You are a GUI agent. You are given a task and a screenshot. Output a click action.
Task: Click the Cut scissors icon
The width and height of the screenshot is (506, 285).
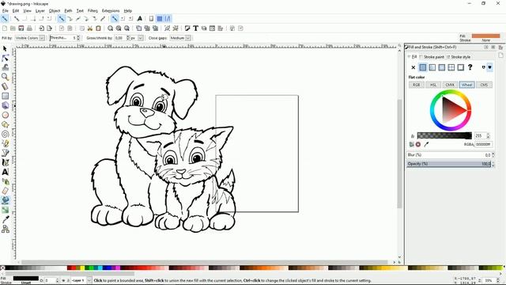(x=90, y=28)
